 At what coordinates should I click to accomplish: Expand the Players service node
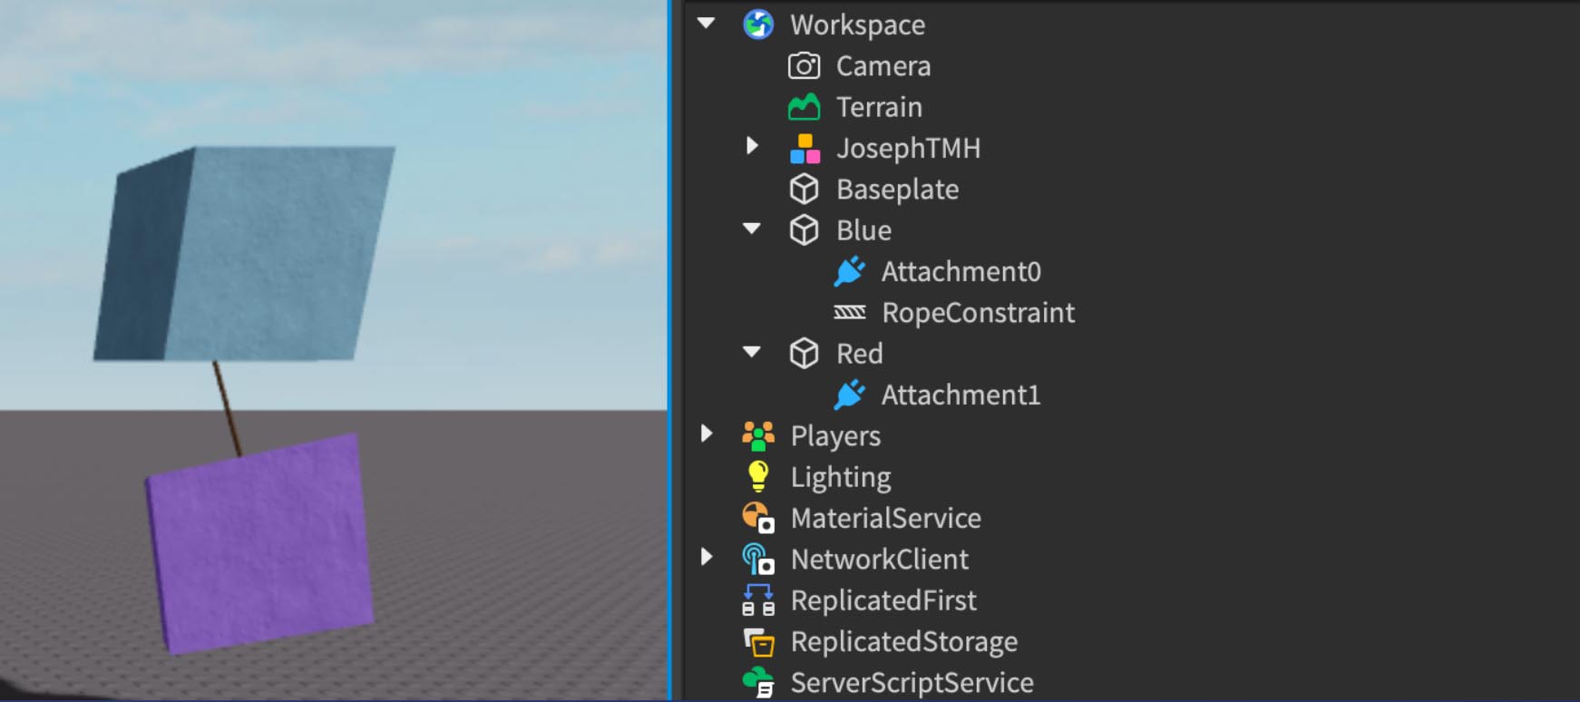tap(707, 434)
